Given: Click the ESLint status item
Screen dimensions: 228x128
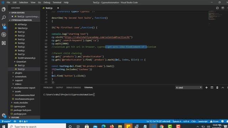Looking at the screenshot, I should 214,121.
